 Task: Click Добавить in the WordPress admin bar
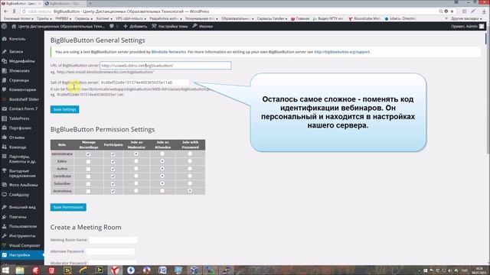pyautogui.click(x=135, y=27)
